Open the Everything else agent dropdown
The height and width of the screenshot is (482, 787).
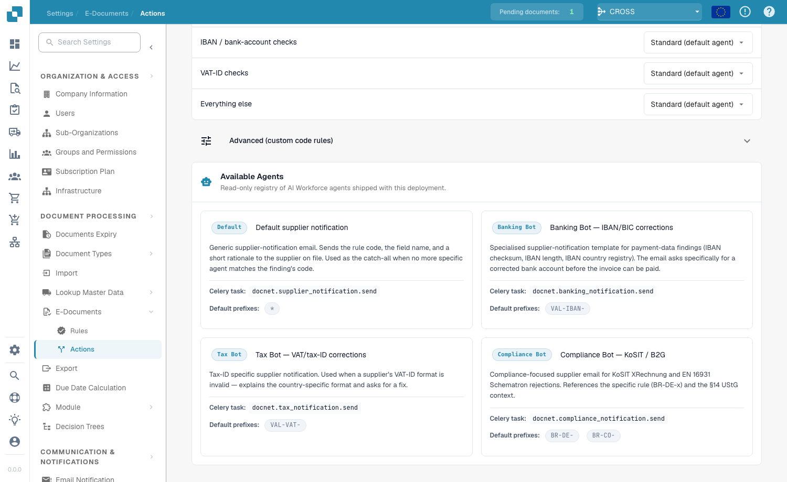[698, 104]
